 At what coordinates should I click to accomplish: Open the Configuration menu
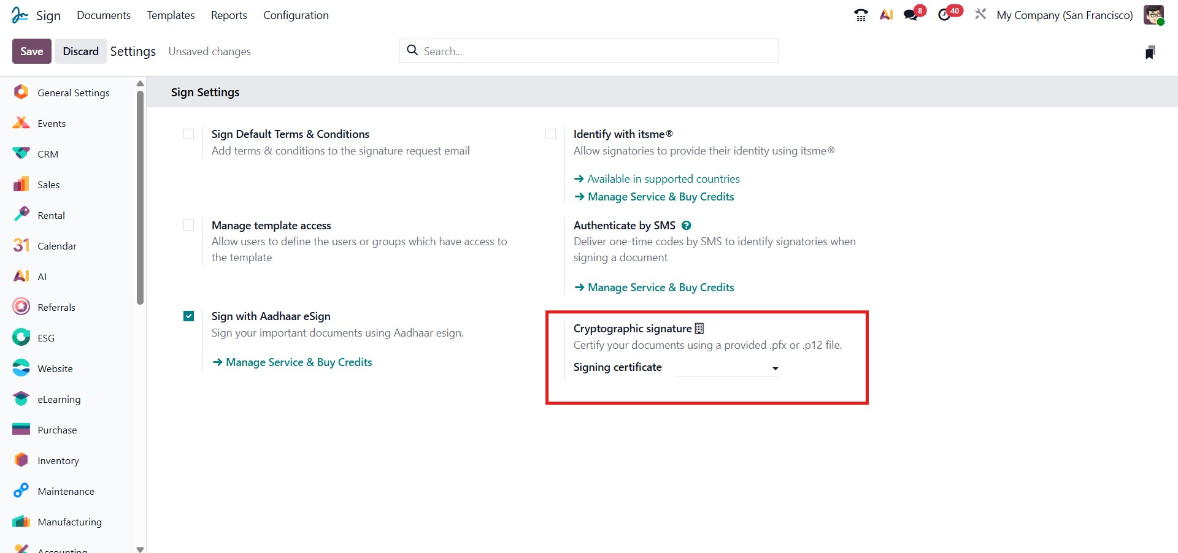point(296,15)
